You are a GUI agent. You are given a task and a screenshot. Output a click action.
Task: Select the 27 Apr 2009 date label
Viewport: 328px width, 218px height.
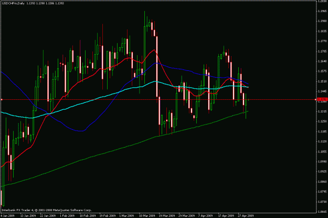(246, 215)
